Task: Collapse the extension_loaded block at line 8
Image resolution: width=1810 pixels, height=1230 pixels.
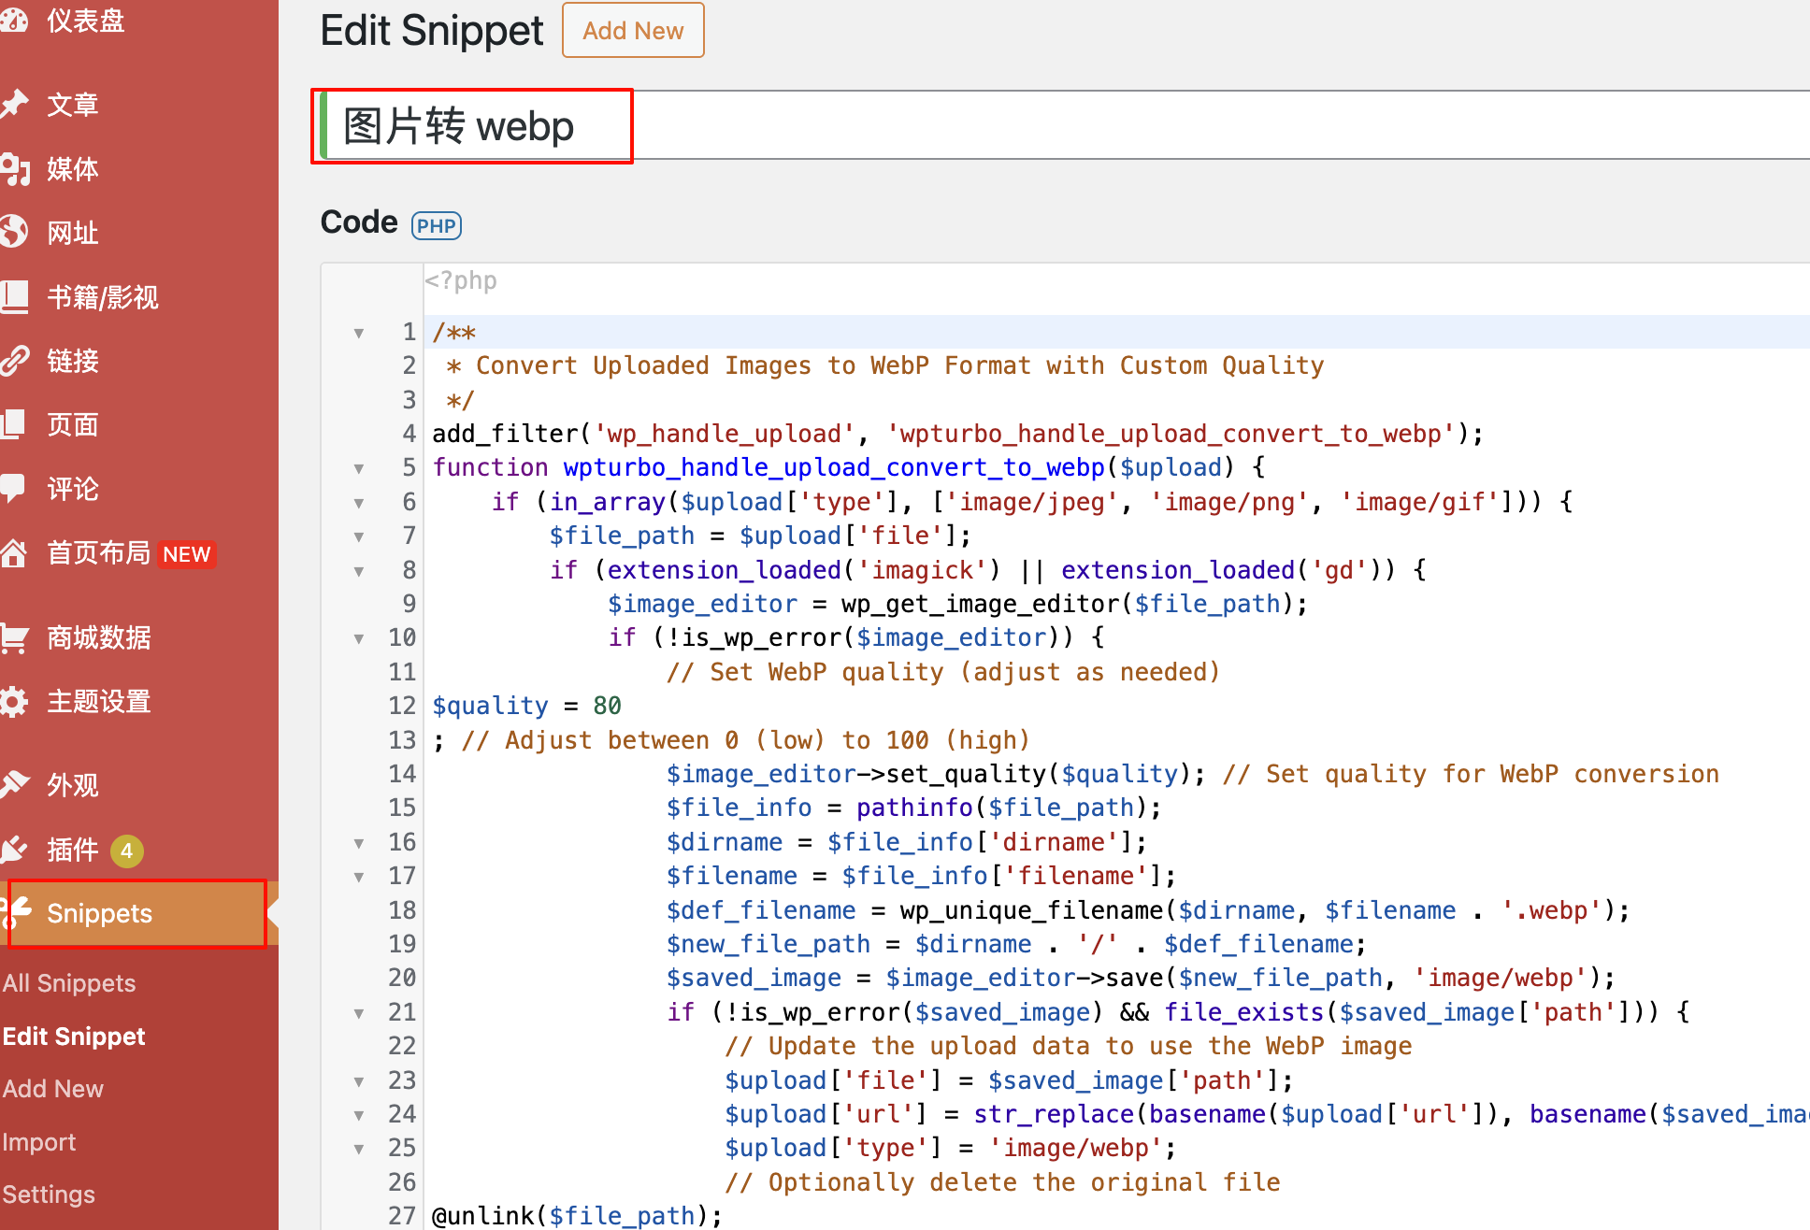Action: tap(358, 571)
